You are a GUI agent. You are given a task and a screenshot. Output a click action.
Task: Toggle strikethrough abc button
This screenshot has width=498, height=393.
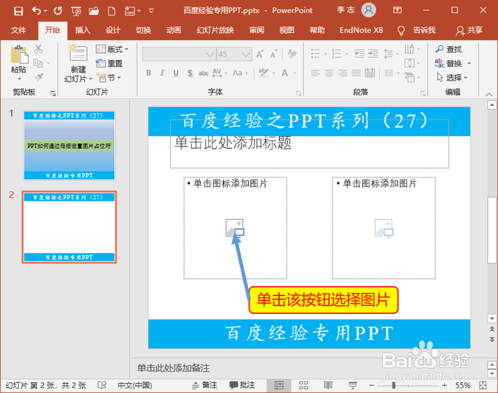(203, 73)
